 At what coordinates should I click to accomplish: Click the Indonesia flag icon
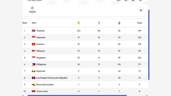click(34, 37)
